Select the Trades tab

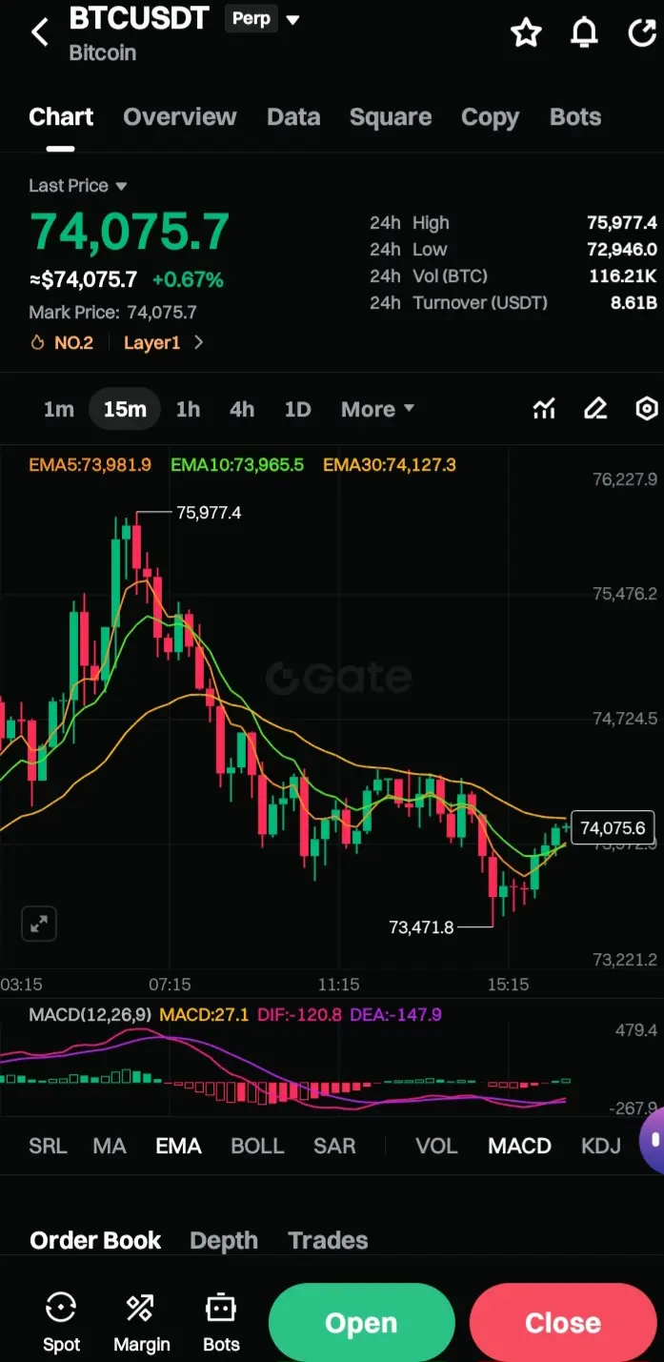click(328, 1240)
